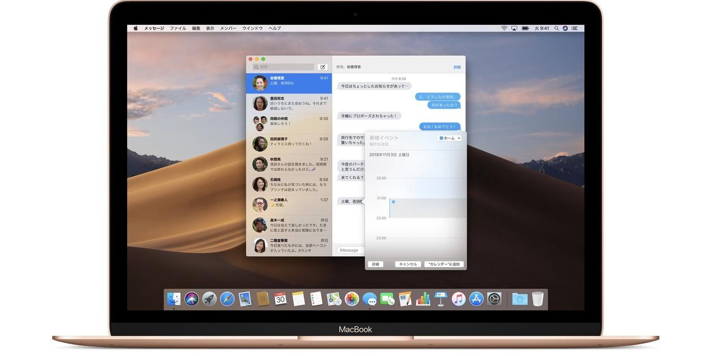Click the キャンセル button
The image size is (724, 356).
point(408,264)
